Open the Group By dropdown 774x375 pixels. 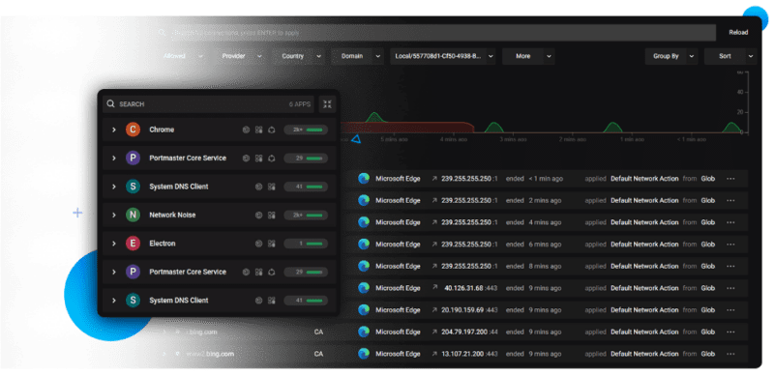[671, 56]
